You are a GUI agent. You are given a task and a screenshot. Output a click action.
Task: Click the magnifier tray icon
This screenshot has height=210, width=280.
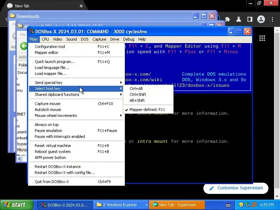[254, 205]
